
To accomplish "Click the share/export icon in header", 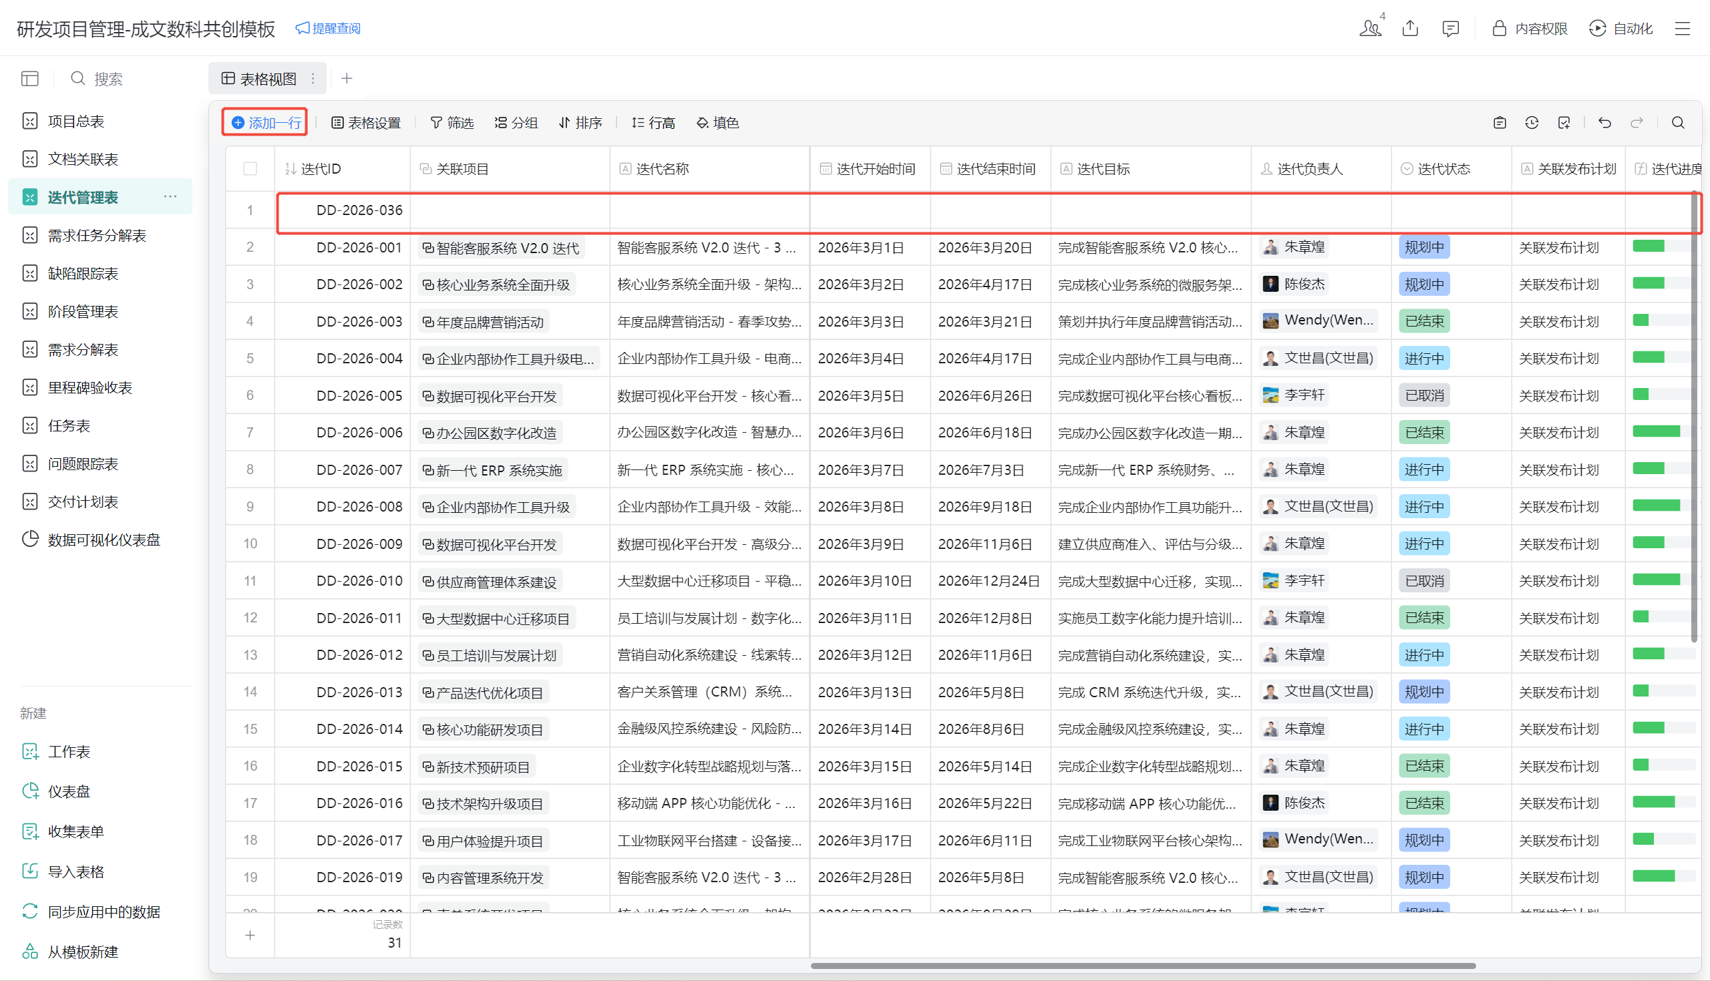I will coord(1410,28).
